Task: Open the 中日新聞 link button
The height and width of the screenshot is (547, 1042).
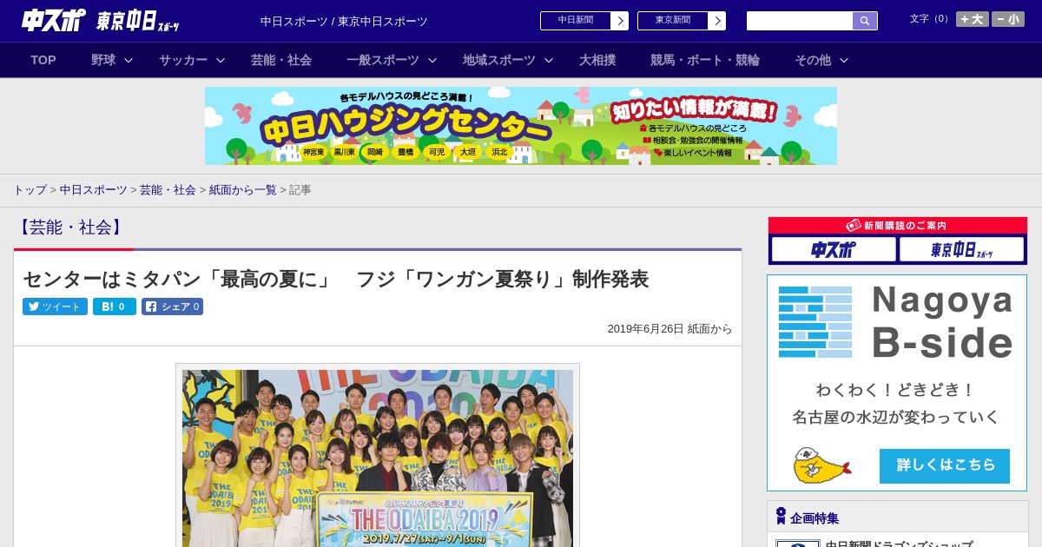Action: click(x=584, y=21)
